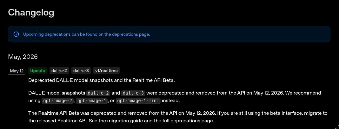Click the Realtime API Beta removal paragraph

[178, 117]
